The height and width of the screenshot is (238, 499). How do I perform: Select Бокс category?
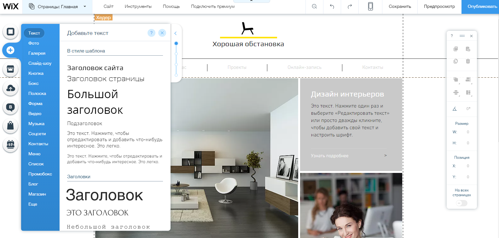[x=33, y=83]
